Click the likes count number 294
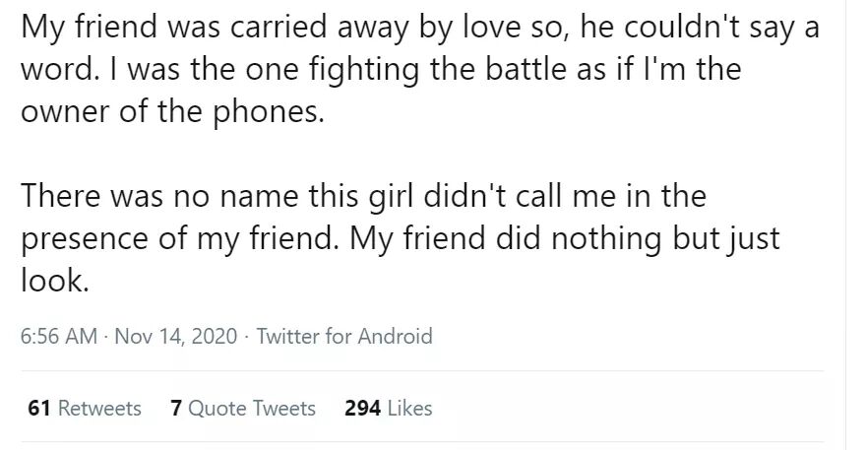Viewport: 866px width, 450px height. click(362, 408)
